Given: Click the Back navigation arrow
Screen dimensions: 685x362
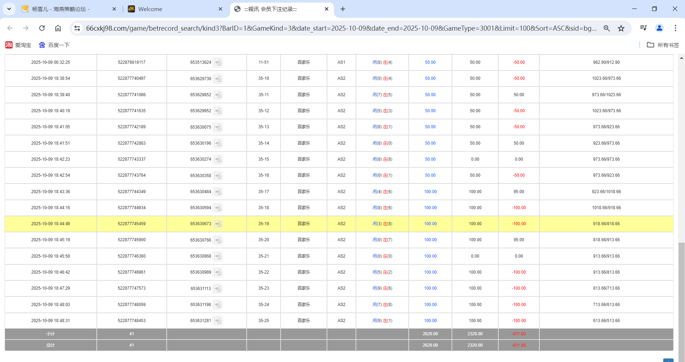Looking at the screenshot, I should coord(10,28).
